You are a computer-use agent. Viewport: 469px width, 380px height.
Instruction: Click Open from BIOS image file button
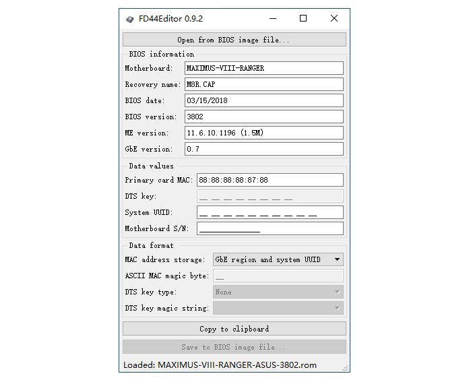pos(234,40)
